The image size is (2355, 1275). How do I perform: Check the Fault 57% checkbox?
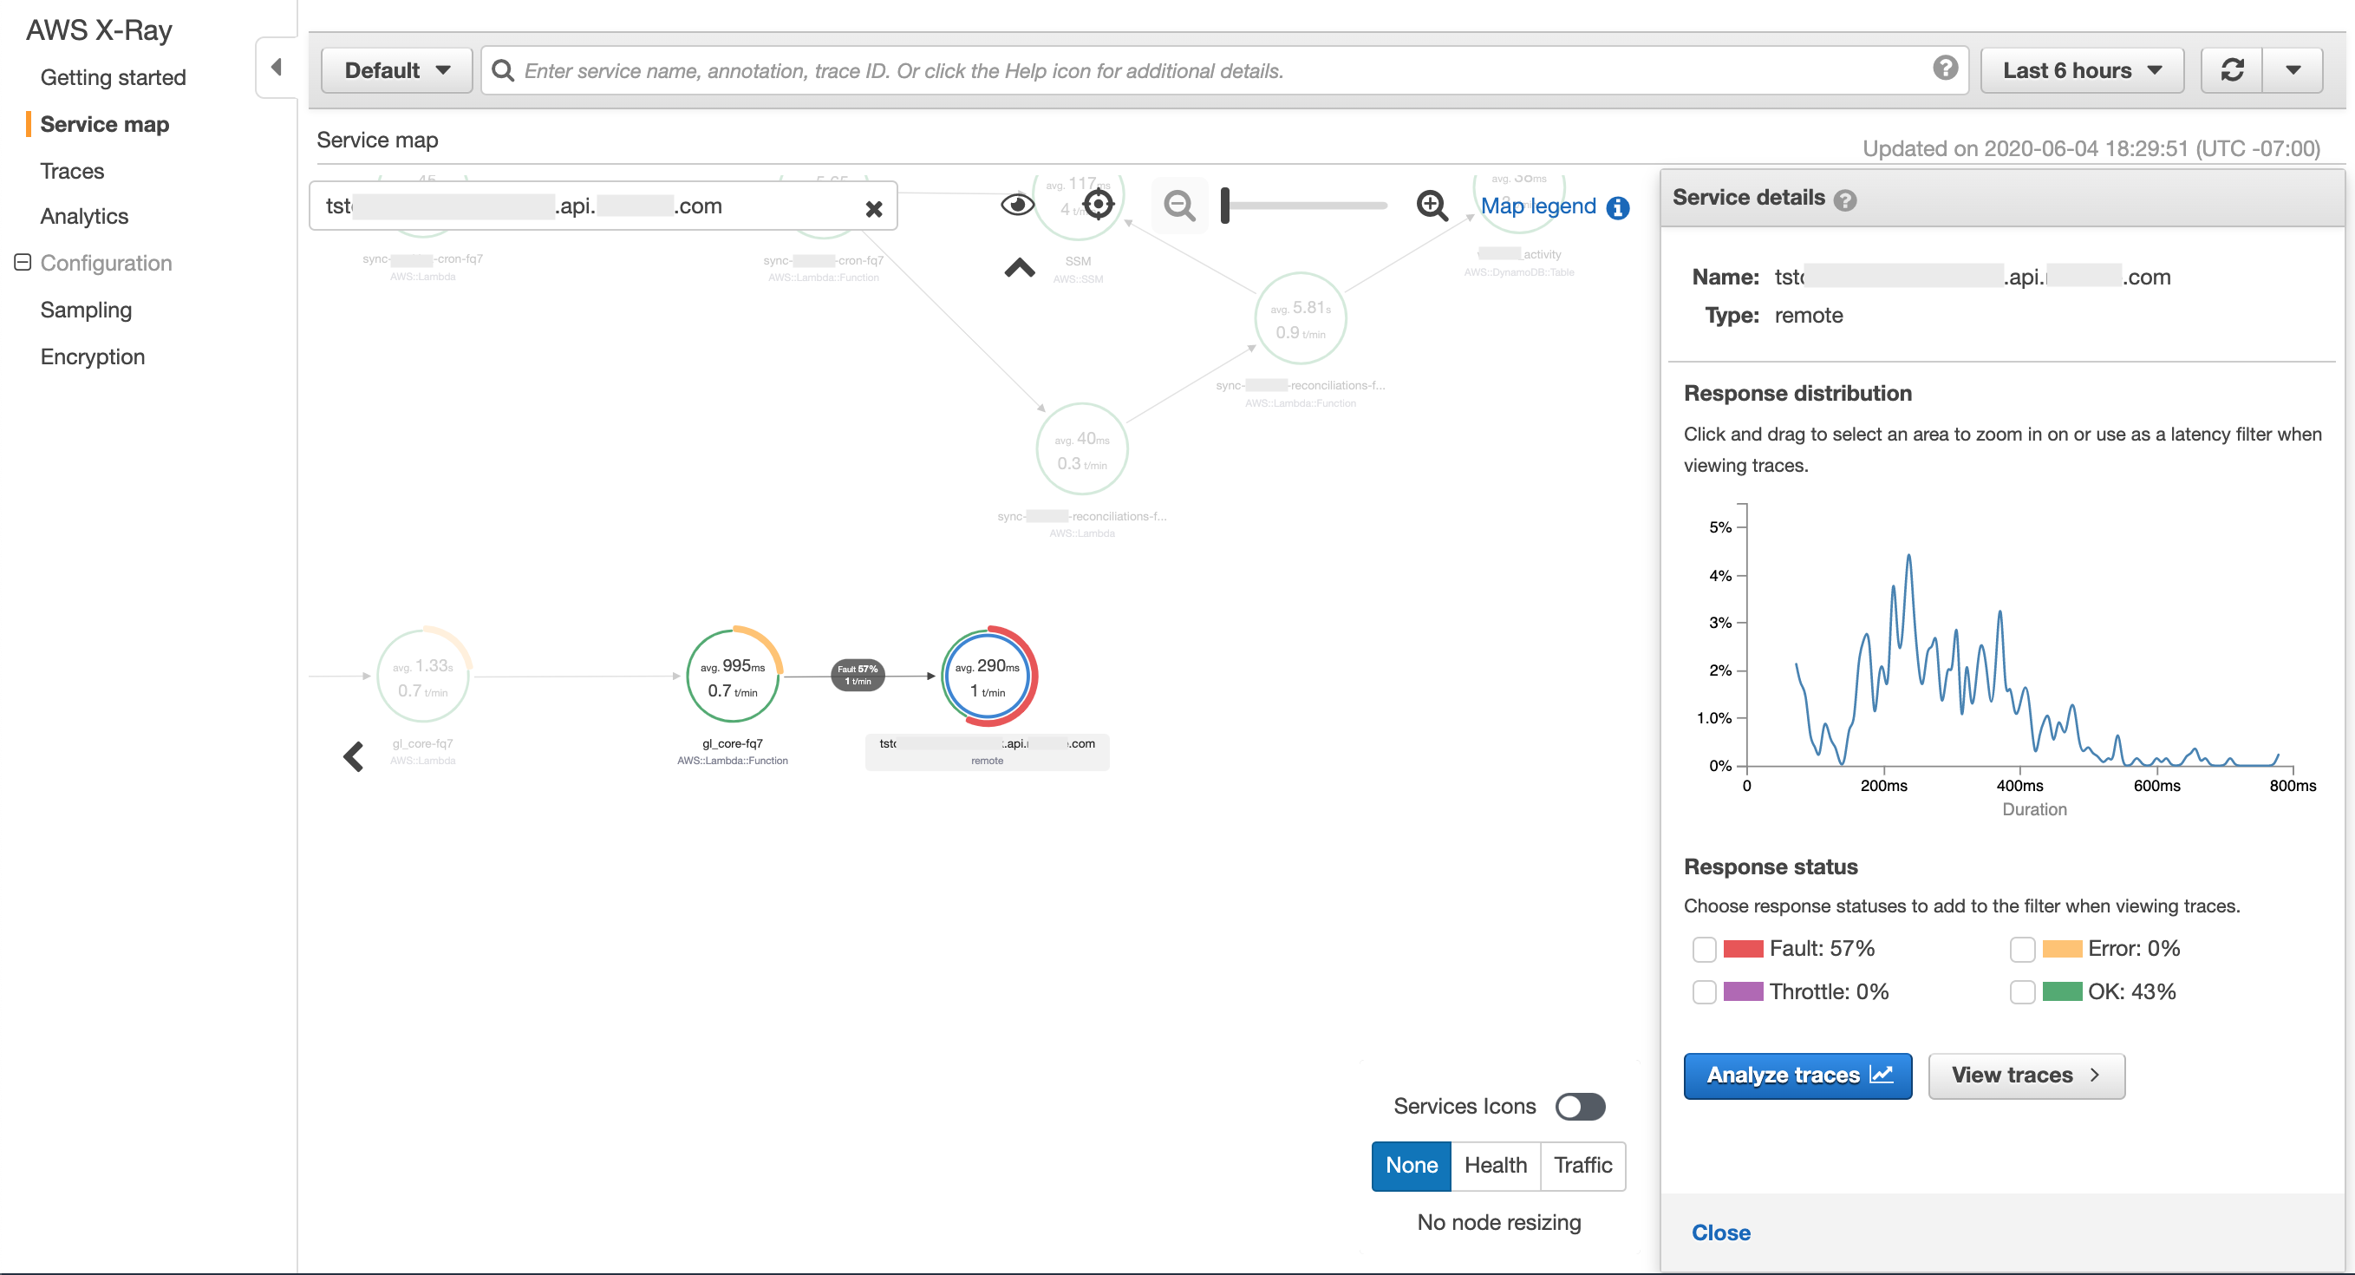1704,950
